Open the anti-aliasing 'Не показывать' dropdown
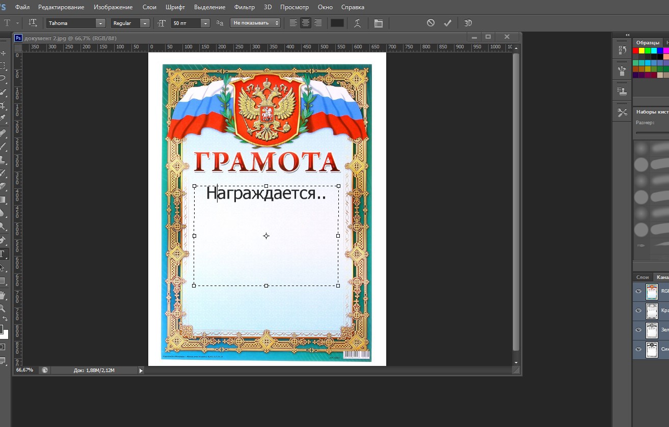Viewport: 669px width, 427px height. click(255, 23)
